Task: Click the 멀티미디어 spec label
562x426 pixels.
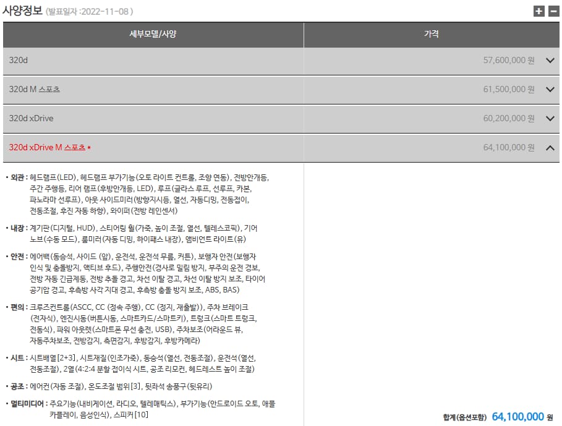Action: (27, 404)
